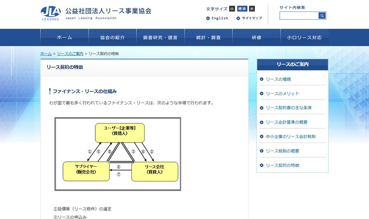Set text size to large (大)
Screen dimensions: 369x219
[x=252, y=9]
